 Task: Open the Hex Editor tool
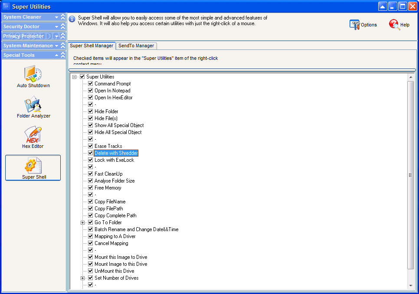pyautogui.click(x=33, y=137)
